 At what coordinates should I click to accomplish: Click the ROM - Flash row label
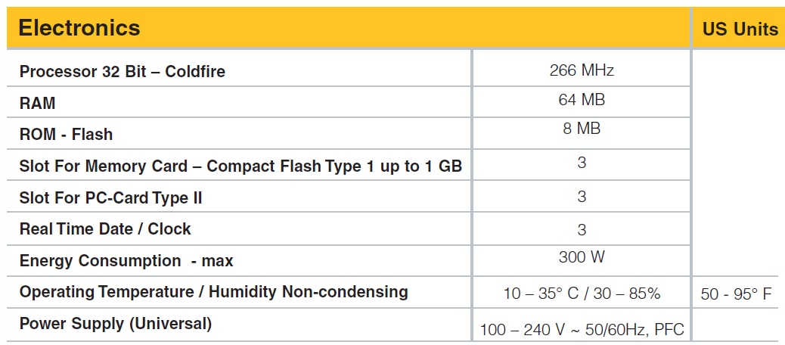pos(66,135)
